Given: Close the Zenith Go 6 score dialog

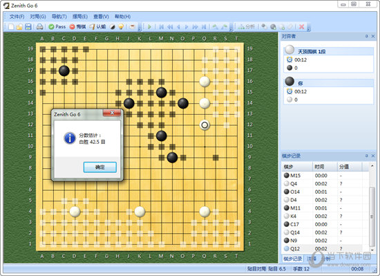Looking at the screenshot, I should tap(112, 113).
